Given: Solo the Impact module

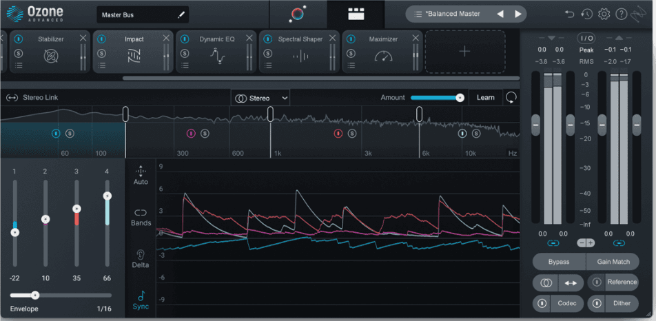Looking at the screenshot, I should (102, 53).
